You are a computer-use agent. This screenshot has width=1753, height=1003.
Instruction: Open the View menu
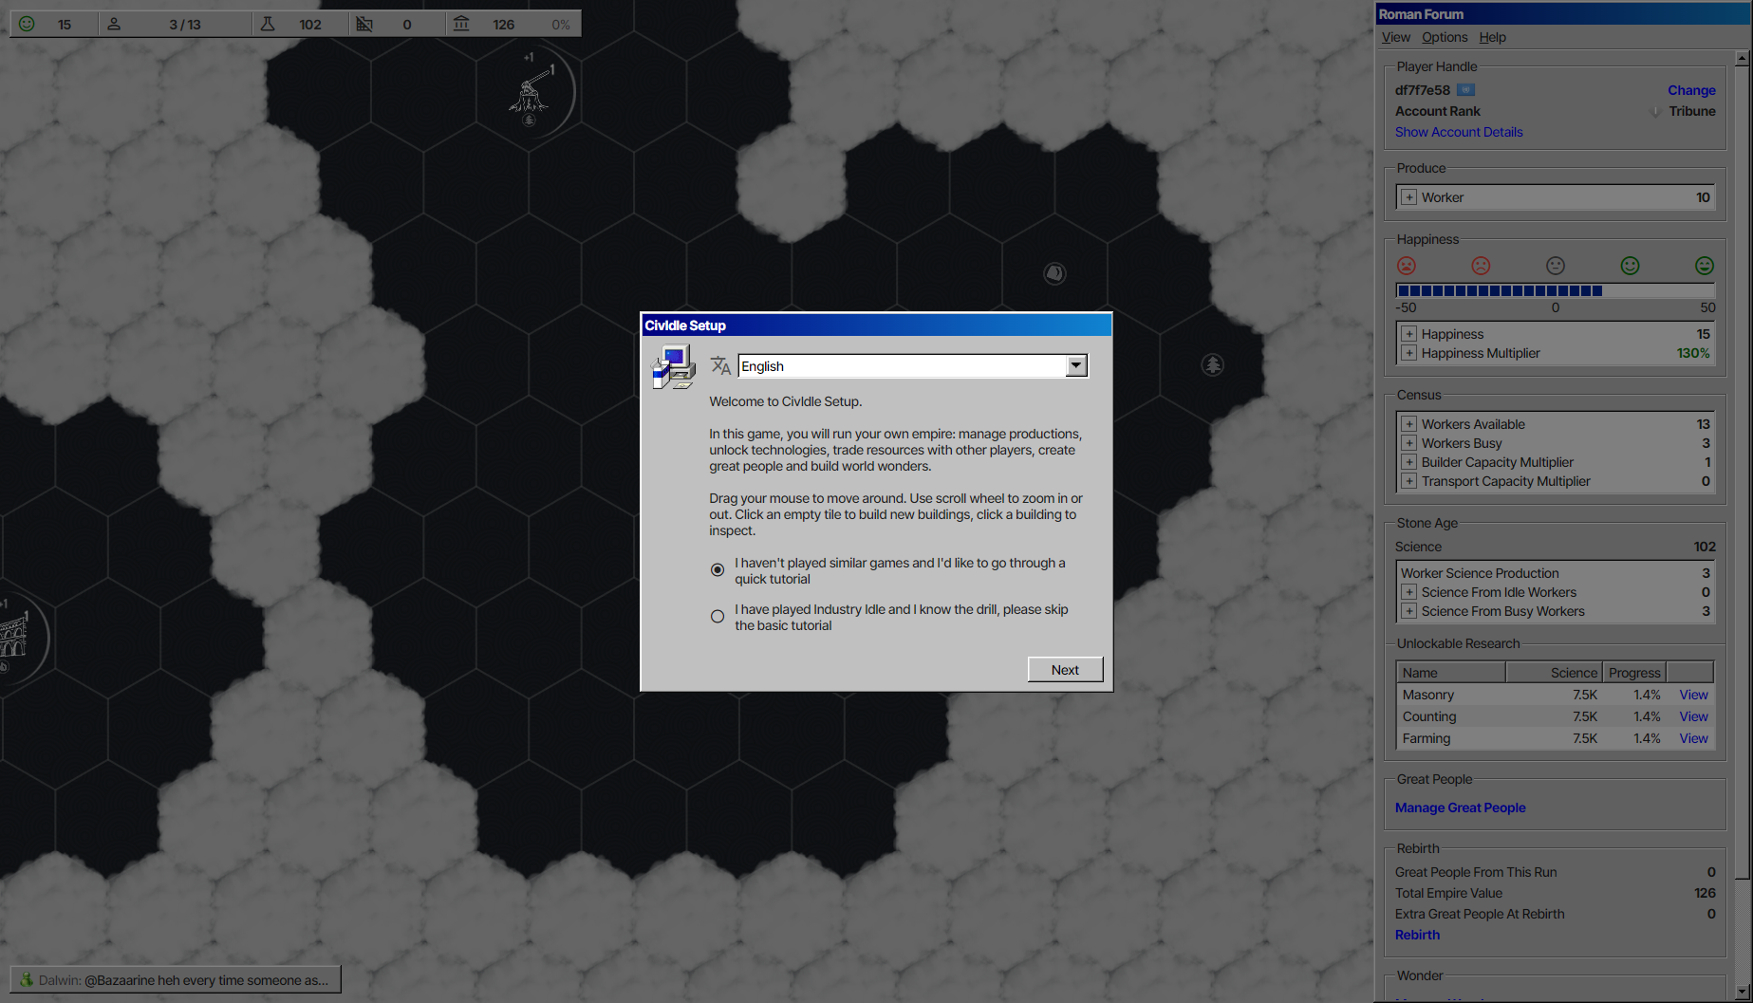click(1395, 37)
